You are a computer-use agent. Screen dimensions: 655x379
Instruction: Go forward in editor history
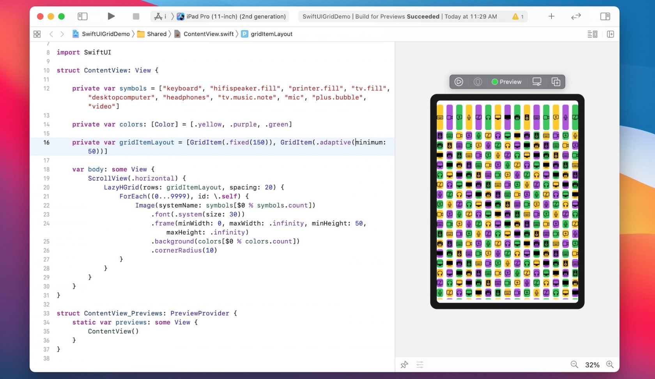pyautogui.click(x=62, y=34)
